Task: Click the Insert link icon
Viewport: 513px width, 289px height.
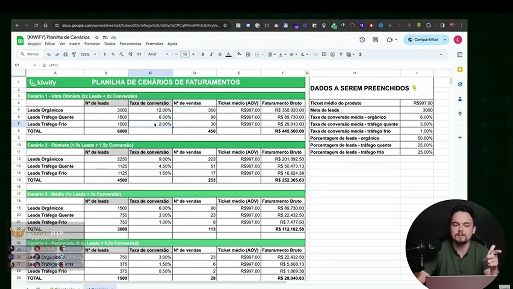Action: pos(315,54)
